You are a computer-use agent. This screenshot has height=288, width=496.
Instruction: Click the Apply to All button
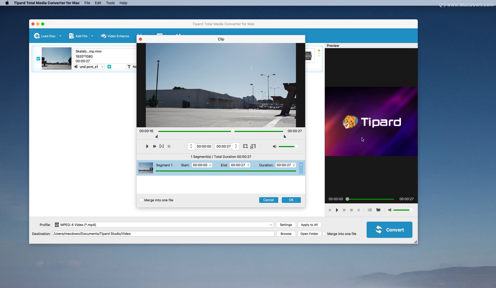309,224
